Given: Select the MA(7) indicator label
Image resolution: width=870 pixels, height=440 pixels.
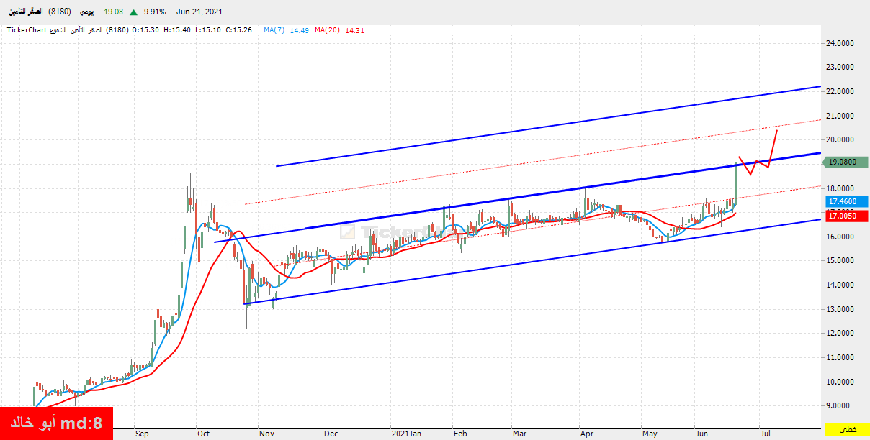Looking at the screenshot, I should tap(274, 30).
